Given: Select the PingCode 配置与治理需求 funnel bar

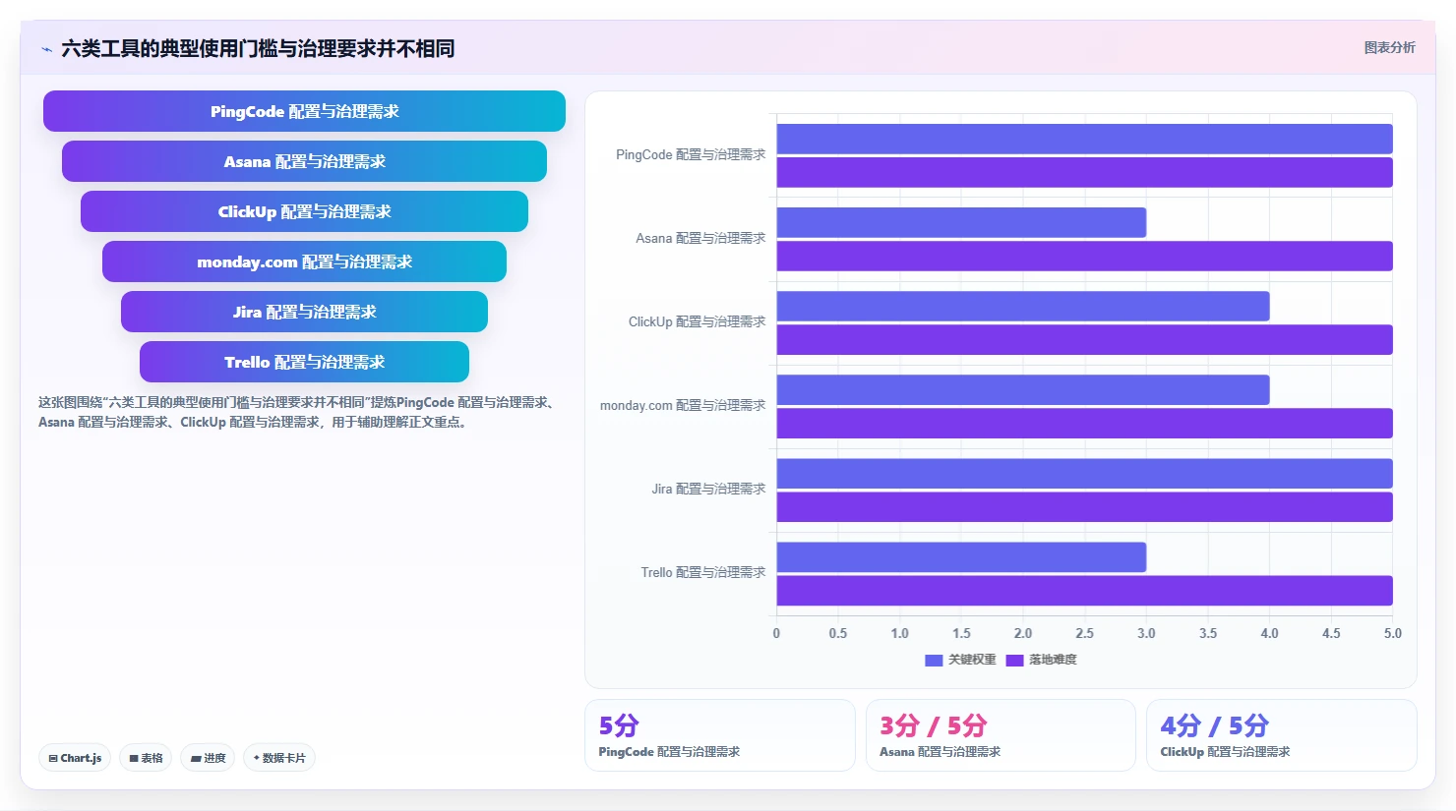Looking at the screenshot, I should [x=304, y=111].
